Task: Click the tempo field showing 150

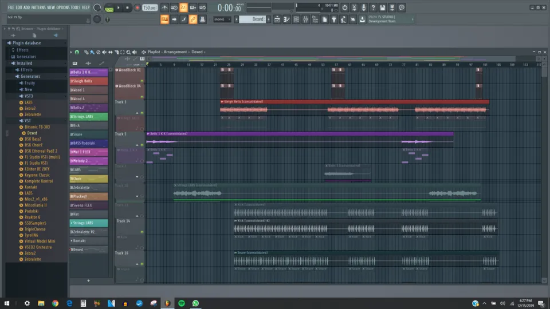Action: point(150,7)
